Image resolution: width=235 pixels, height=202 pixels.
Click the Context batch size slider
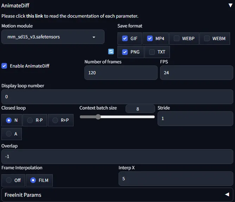click(x=117, y=117)
